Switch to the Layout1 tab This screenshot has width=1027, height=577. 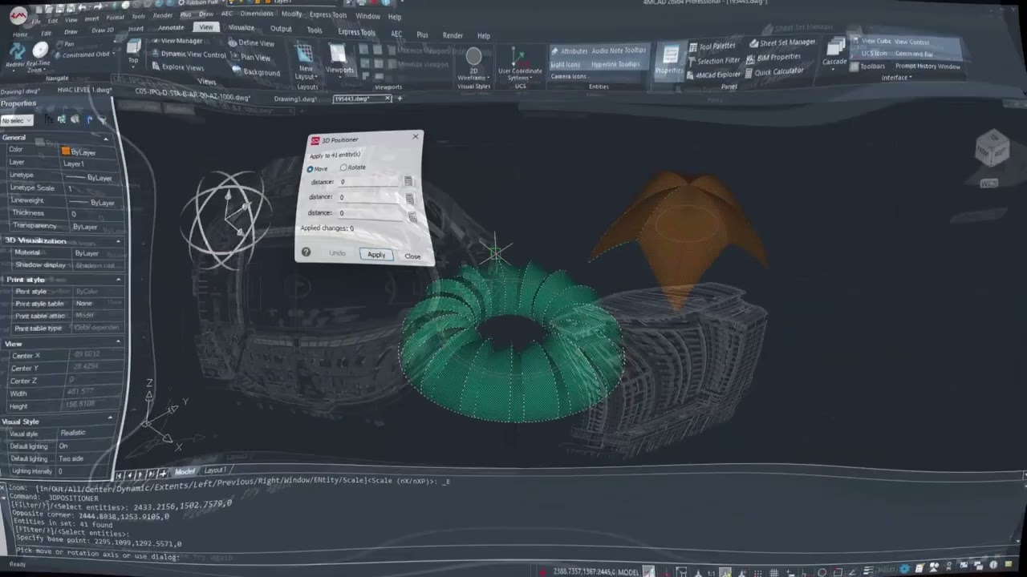tap(214, 470)
